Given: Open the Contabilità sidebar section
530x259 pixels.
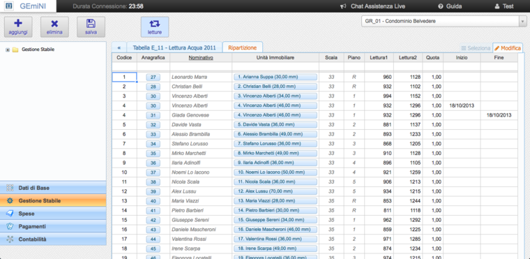Looking at the screenshot, I should (53, 239).
